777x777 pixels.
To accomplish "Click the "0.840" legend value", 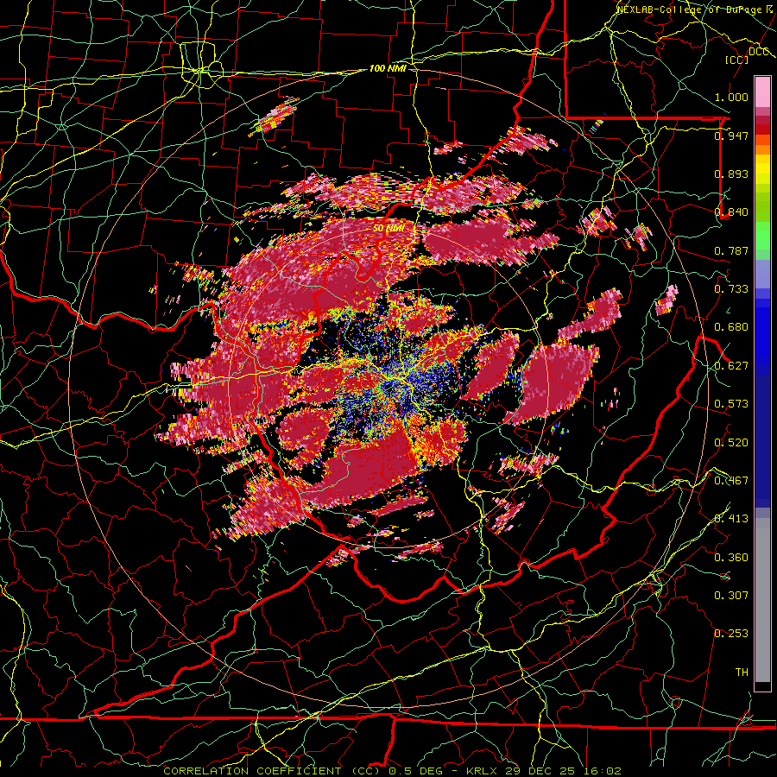I will [731, 212].
